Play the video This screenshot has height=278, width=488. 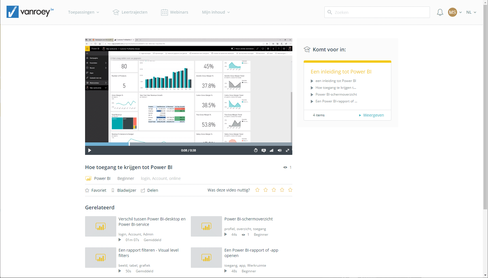click(x=90, y=150)
